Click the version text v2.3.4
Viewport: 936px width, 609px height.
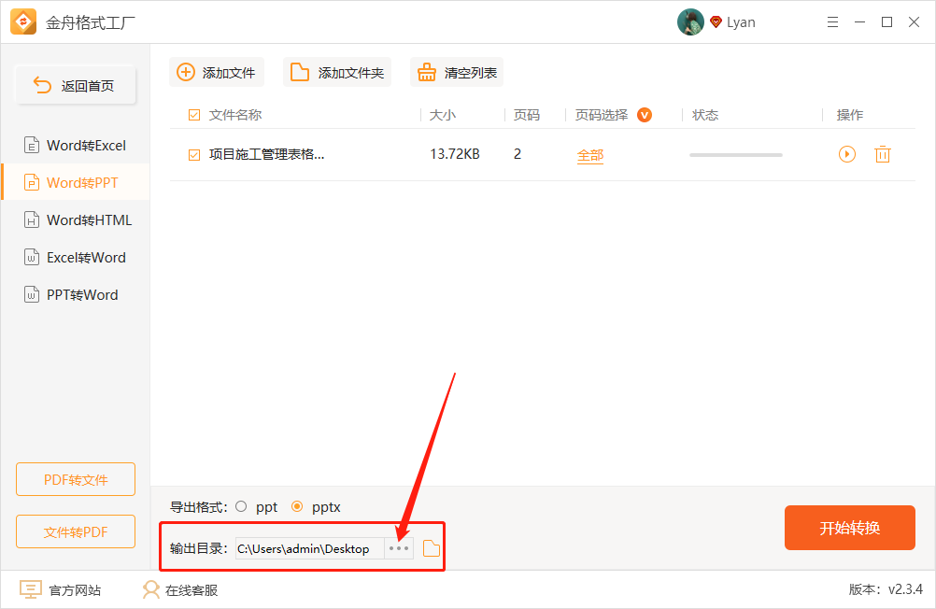905,589
